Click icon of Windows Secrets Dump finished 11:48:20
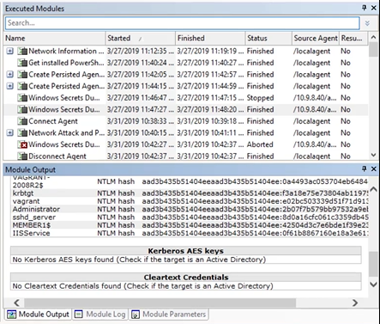The image size is (380, 324). pos(22,109)
